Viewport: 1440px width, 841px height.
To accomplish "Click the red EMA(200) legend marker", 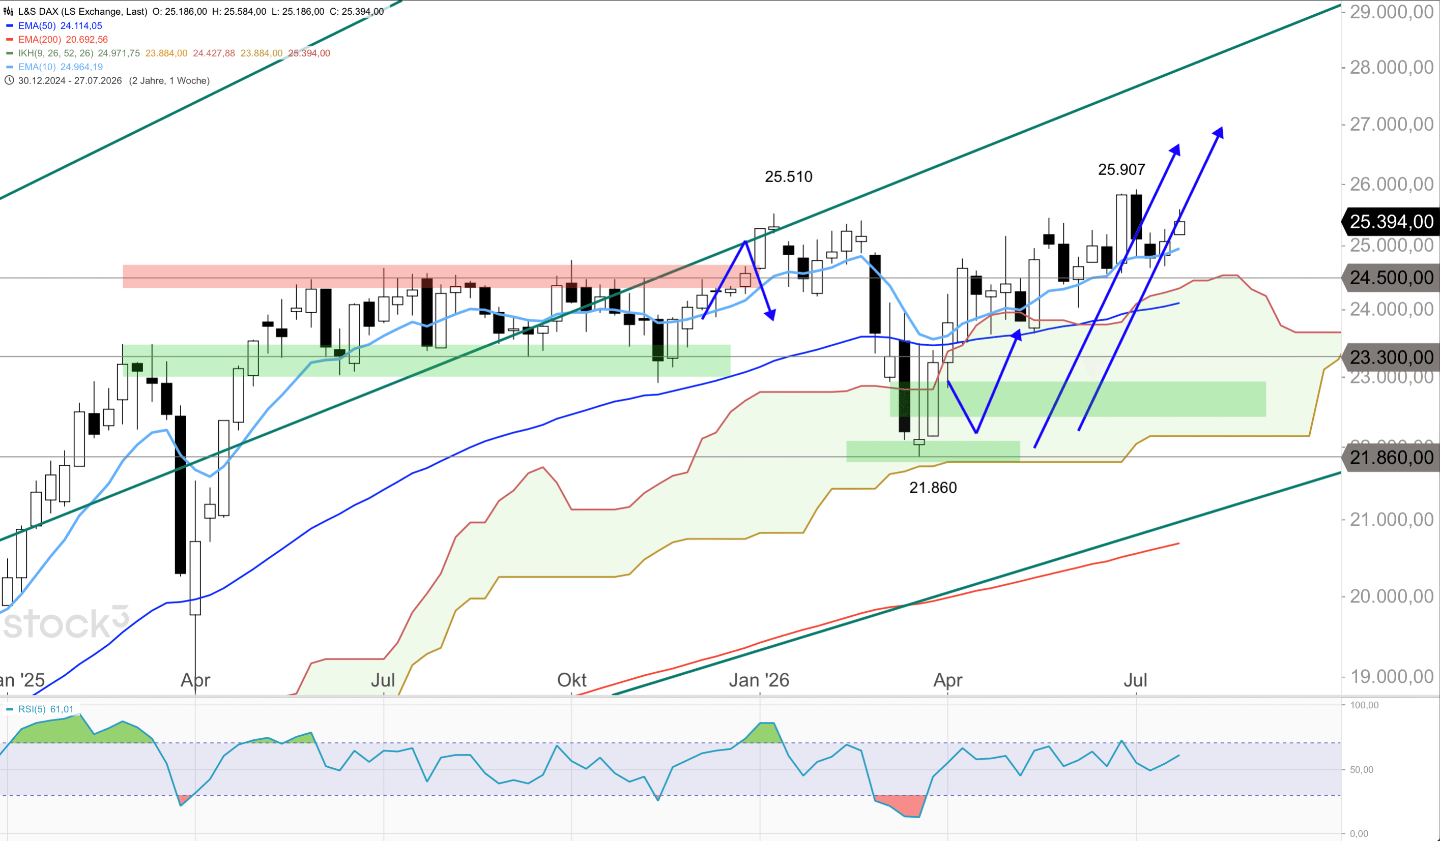I will point(9,39).
